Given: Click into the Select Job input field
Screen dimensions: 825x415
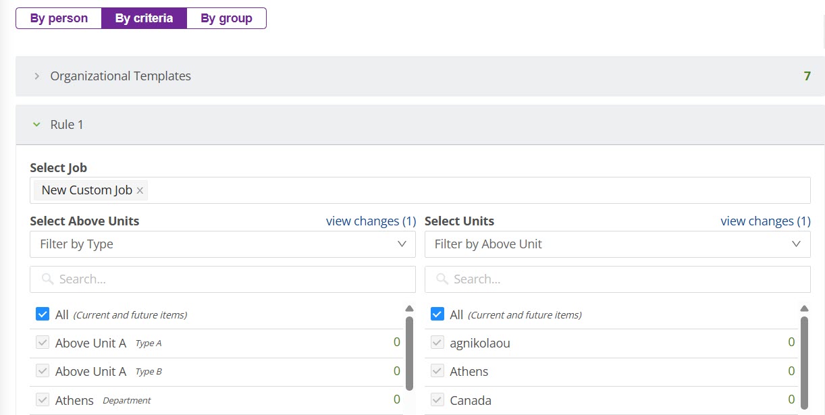Looking at the screenshot, I should tap(473, 190).
